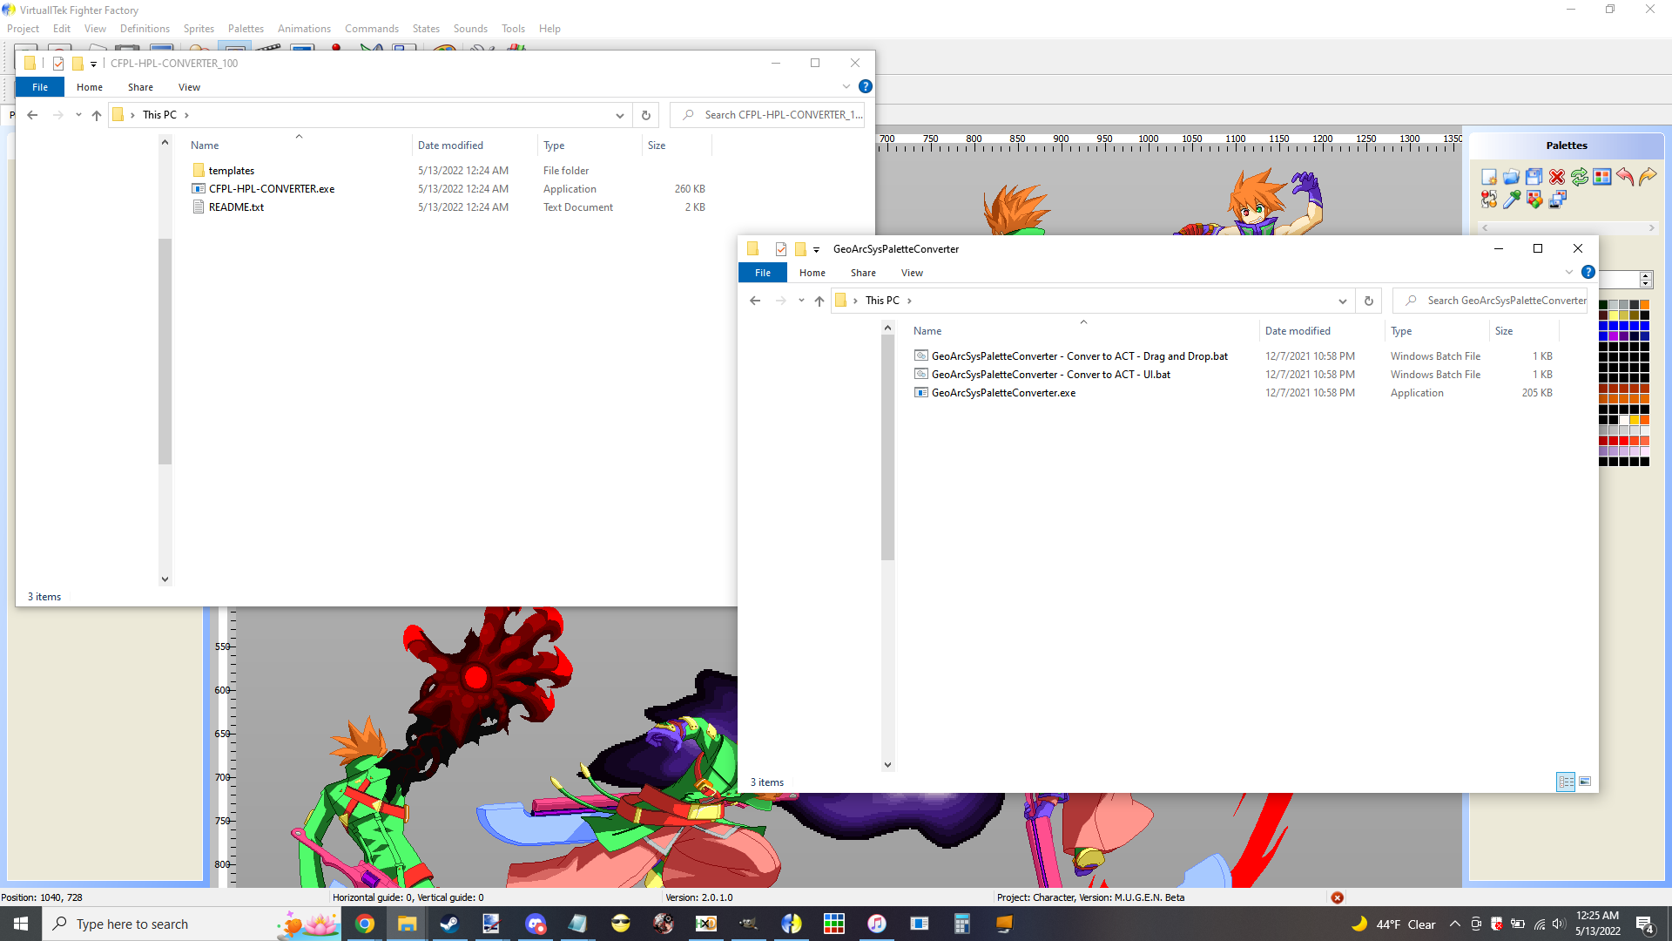Open the Palettes menu in Fighter Factory

[246, 29]
